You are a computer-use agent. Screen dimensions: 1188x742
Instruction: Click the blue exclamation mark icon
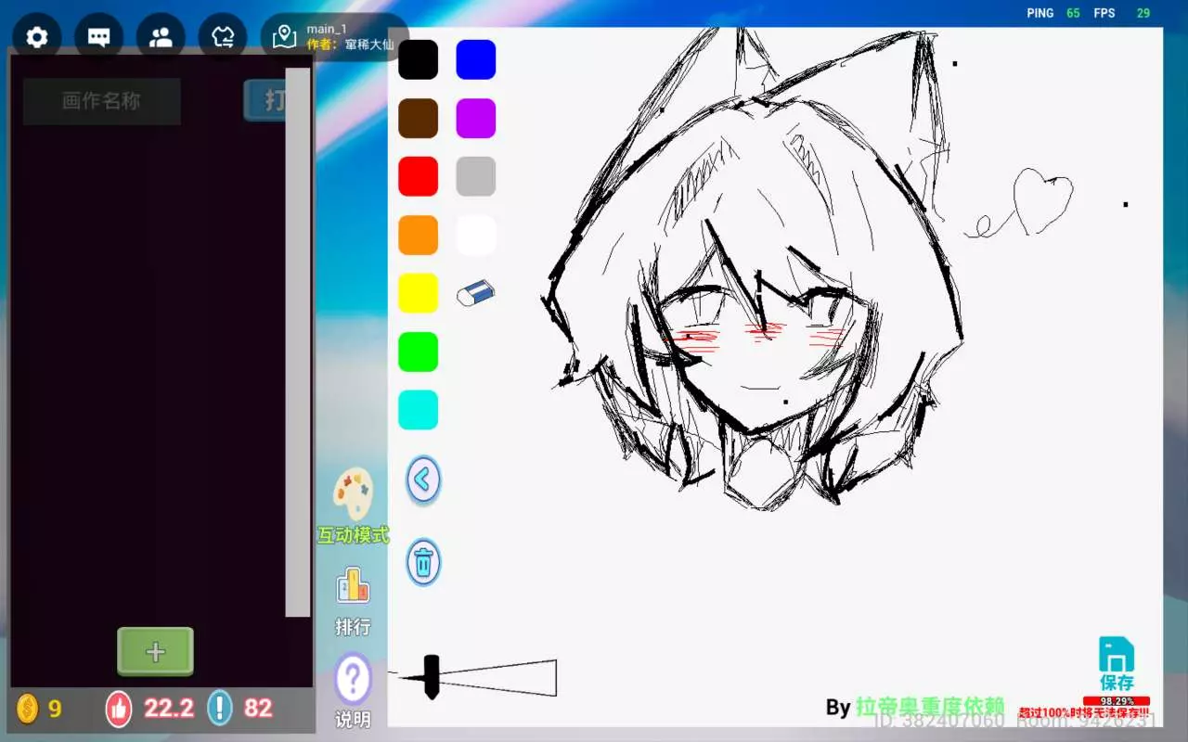pos(219,709)
